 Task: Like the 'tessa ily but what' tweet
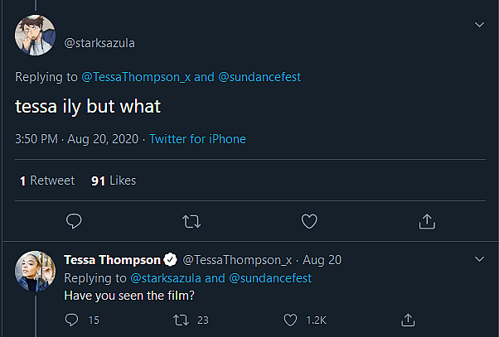click(x=308, y=221)
